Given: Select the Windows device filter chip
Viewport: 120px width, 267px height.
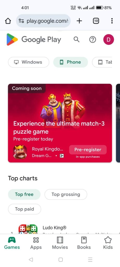Looking at the screenshot, I should (x=29, y=62).
